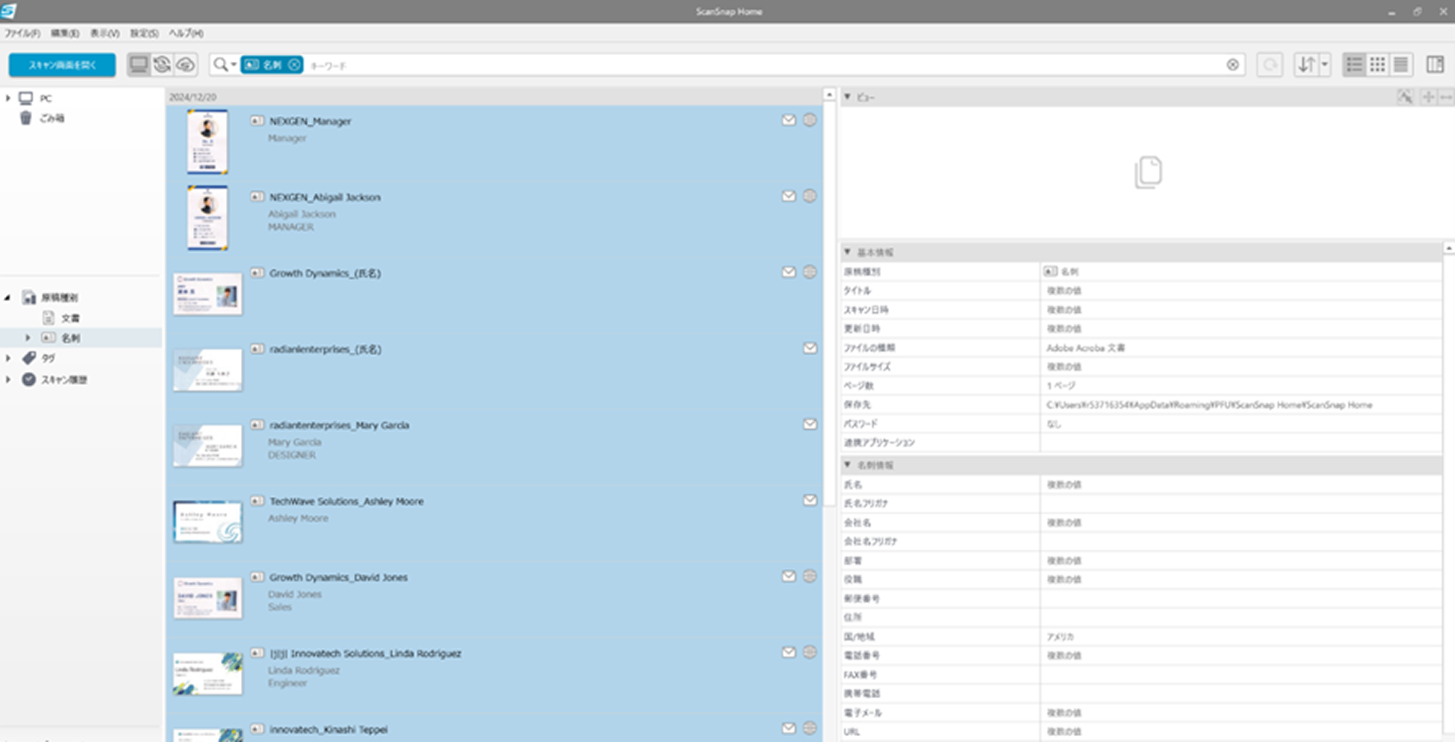Viewport: 1455px width, 742px height.
Task: Click mail icon on Growth Dynamics_(氏名) row
Action: pos(789,272)
